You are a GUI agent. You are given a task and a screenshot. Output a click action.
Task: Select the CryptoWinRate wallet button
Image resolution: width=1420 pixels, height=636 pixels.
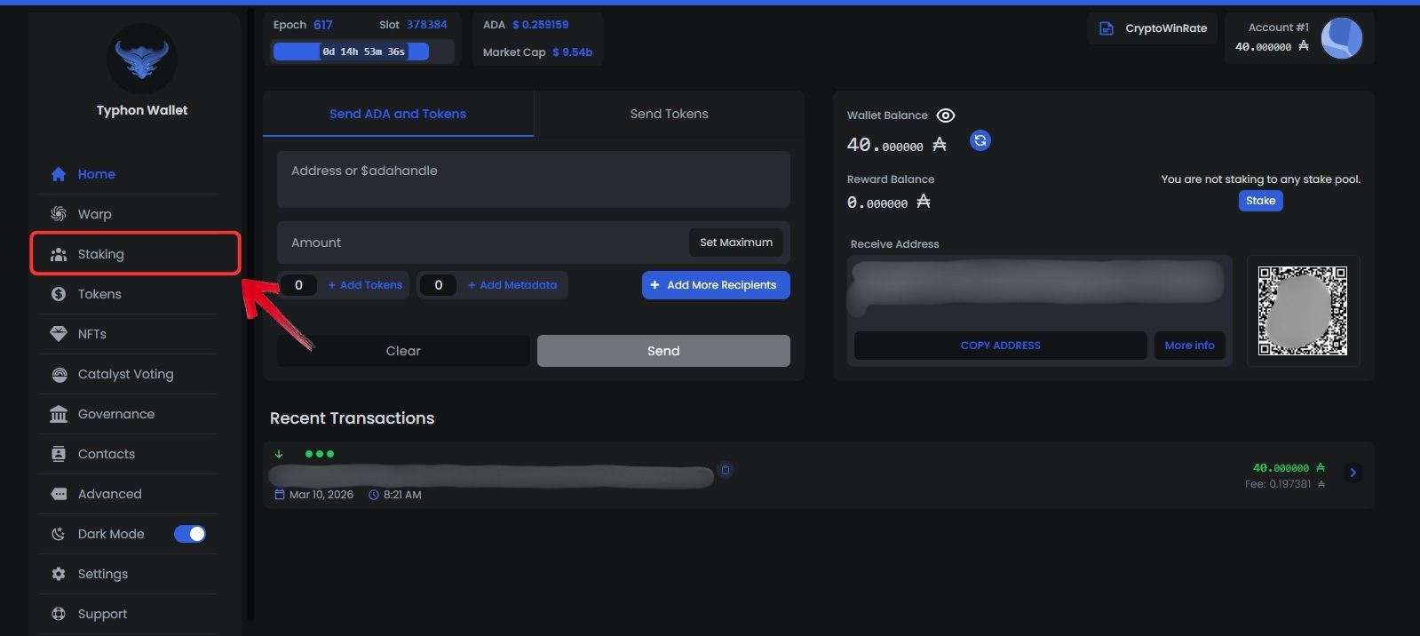(1153, 28)
